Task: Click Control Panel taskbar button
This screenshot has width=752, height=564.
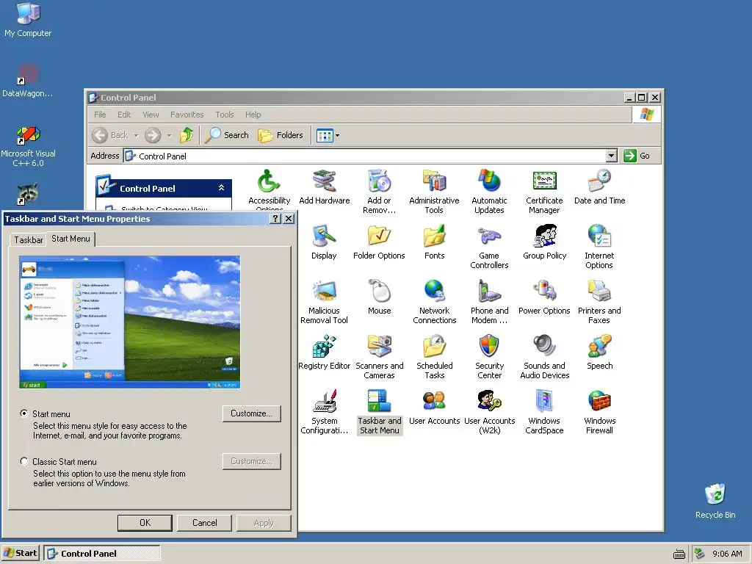Action: 102,553
